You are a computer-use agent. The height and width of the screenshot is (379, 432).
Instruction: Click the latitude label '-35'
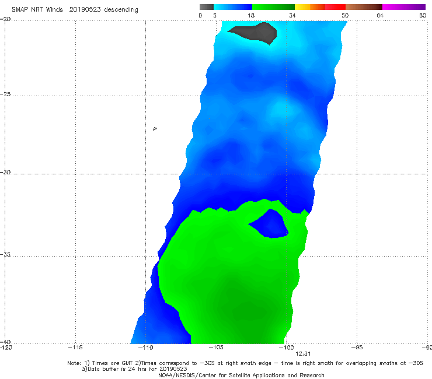pos(5,254)
